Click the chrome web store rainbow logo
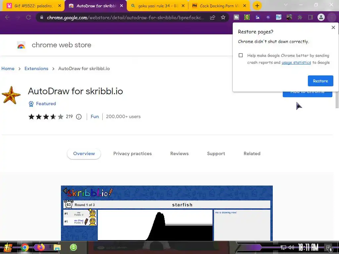The image size is (339, 254). [21, 45]
